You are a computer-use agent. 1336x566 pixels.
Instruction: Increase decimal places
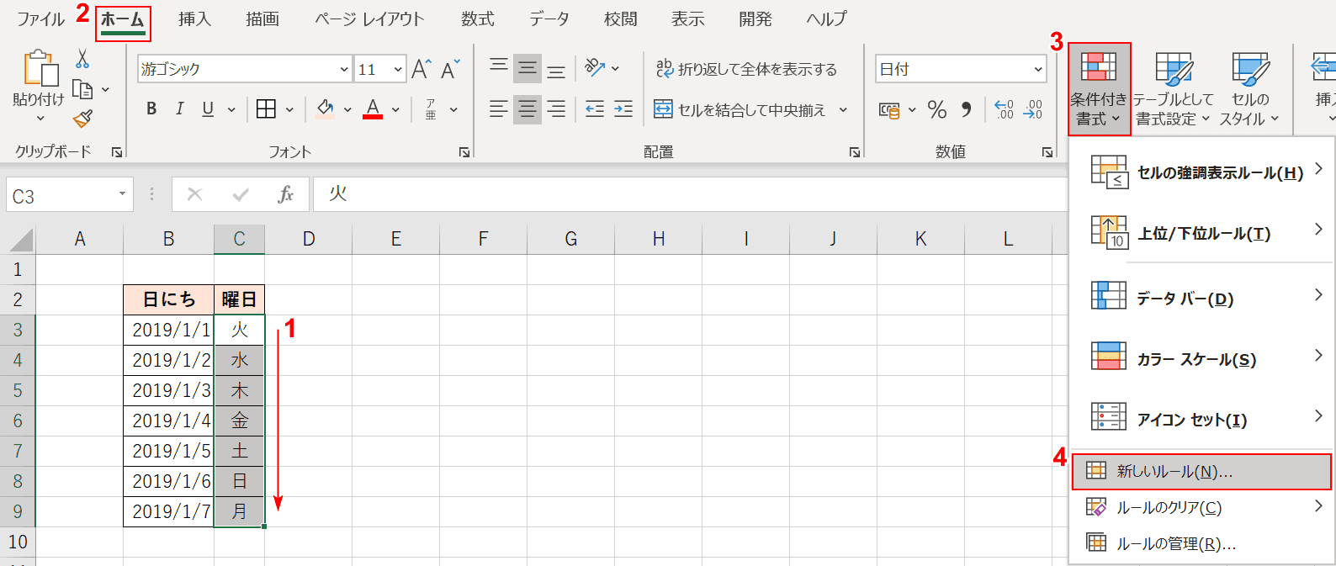tap(1004, 109)
